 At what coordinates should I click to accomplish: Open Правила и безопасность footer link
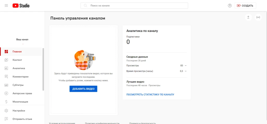pyautogui.click(x=143, y=123)
